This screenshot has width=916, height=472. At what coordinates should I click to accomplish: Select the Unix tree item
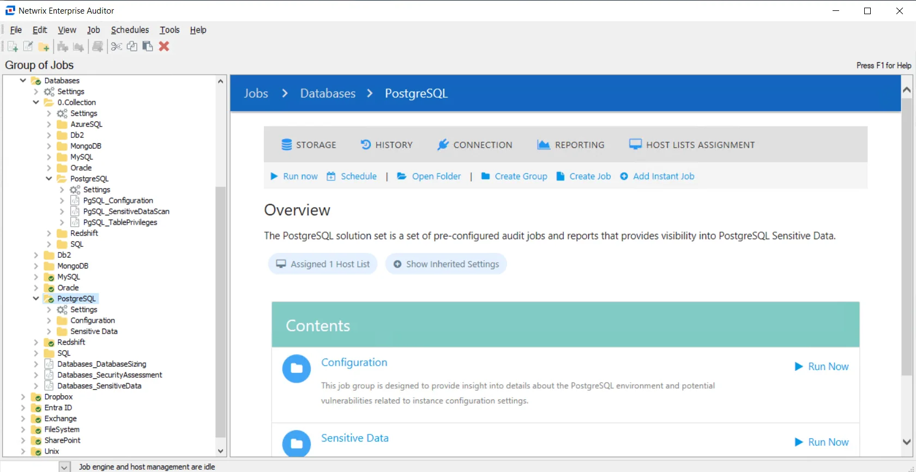pyautogui.click(x=51, y=451)
